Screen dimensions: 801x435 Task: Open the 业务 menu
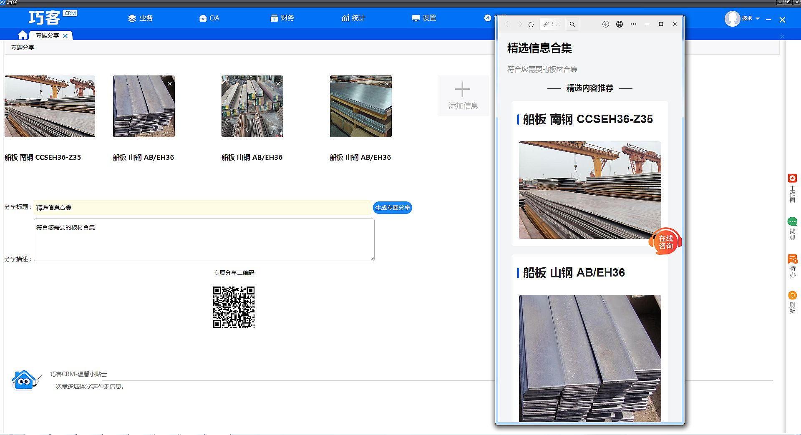(141, 18)
